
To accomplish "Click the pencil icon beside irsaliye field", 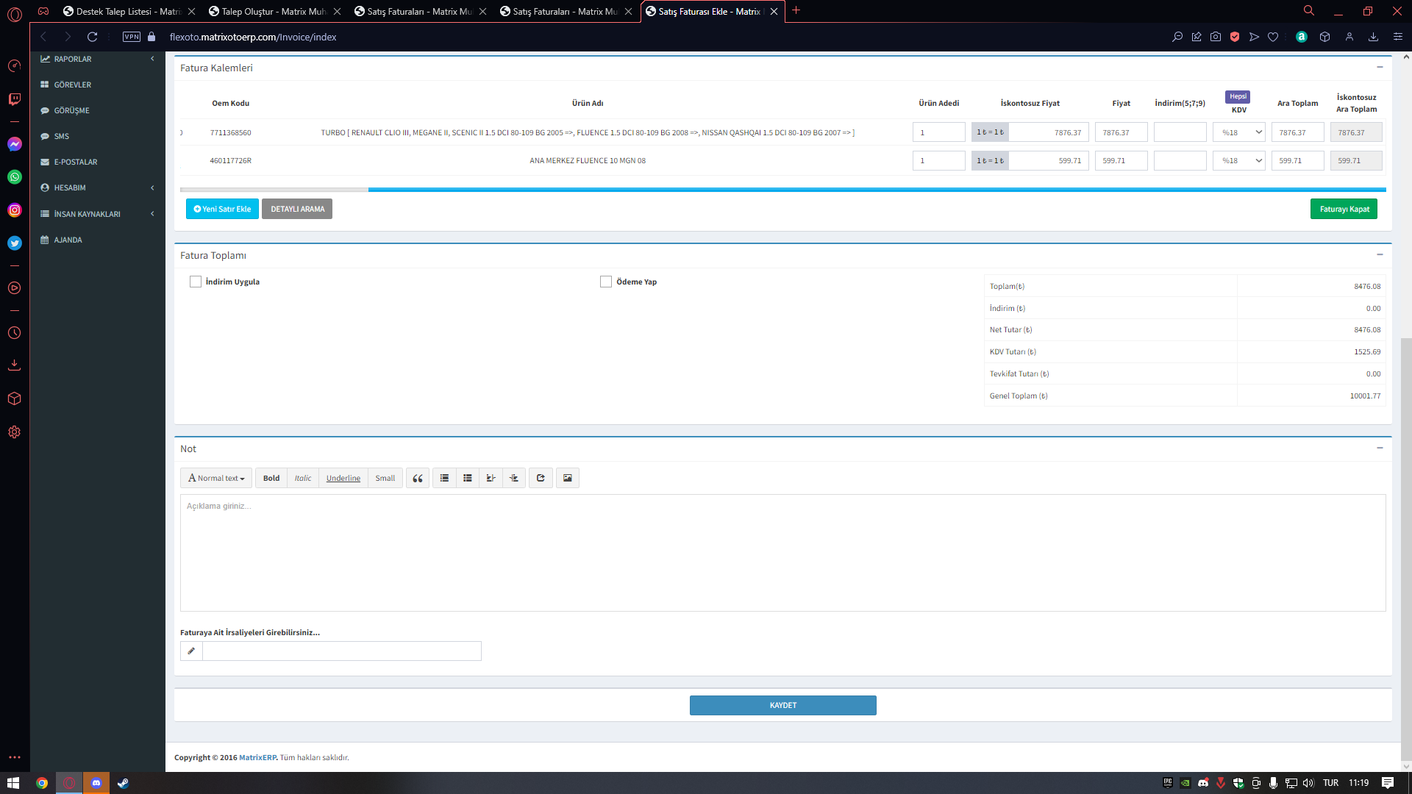I will [191, 651].
